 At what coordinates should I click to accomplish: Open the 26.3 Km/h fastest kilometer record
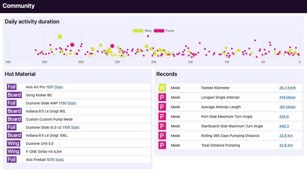pyautogui.click(x=287, y=88)
